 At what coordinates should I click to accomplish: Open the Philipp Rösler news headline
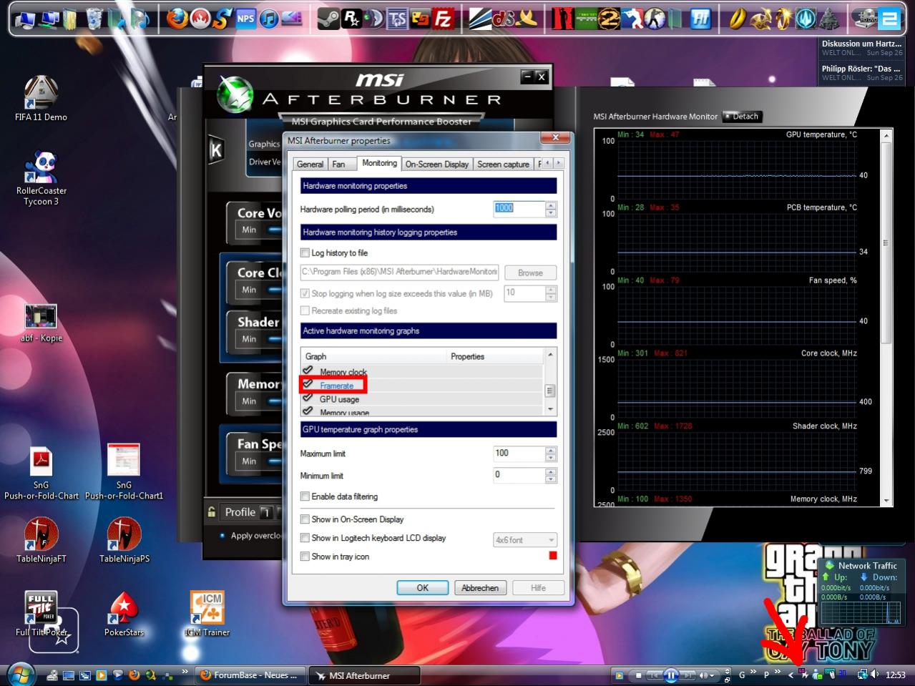pyautogui.click(x=861, y=73)
